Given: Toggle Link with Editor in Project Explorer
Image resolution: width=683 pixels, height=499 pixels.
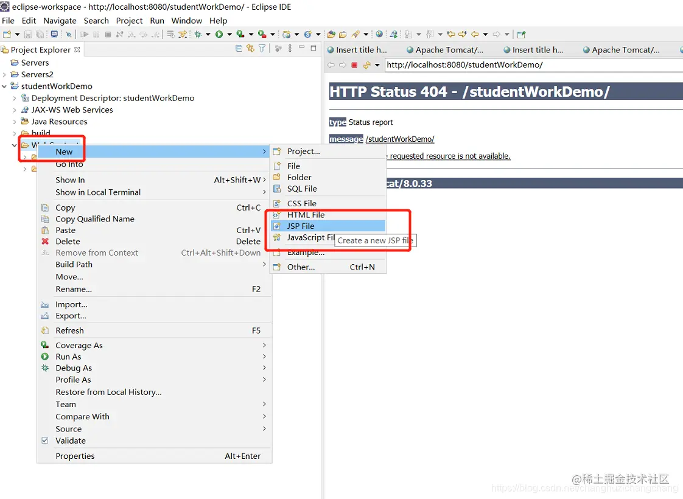Looking at the screenshot, I should pyautogui.click(x=250, y=48).
